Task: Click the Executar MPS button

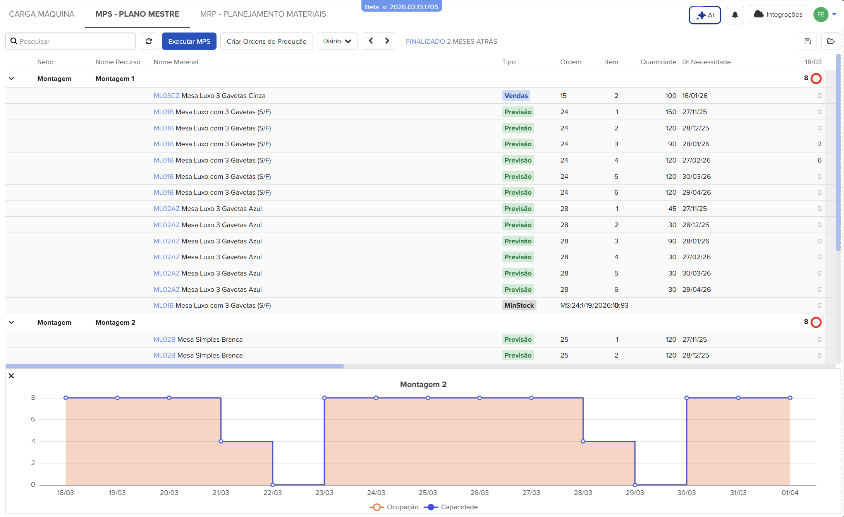Action: (x=189, y=41)
